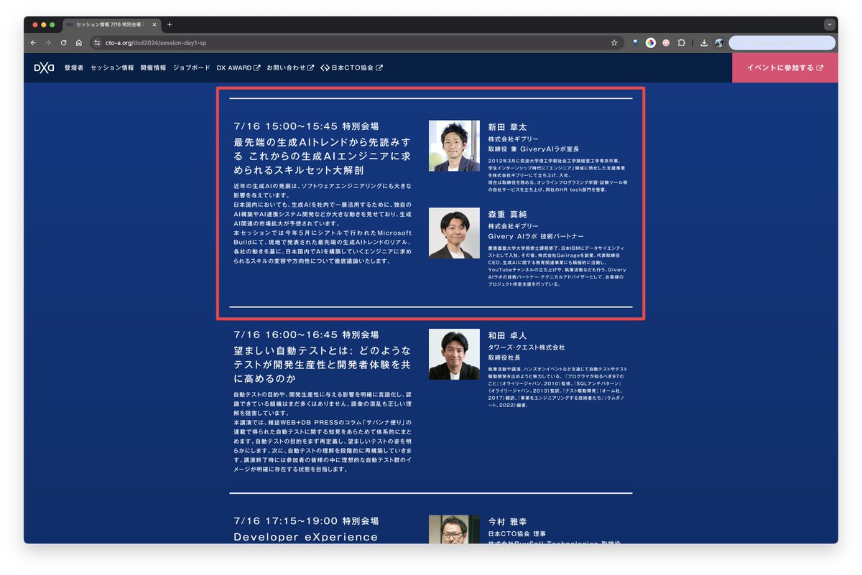The height and width of the screenshot is (575, 862).
Task: Bookmark this page with the star icon
Action: (x=614, y=43)
